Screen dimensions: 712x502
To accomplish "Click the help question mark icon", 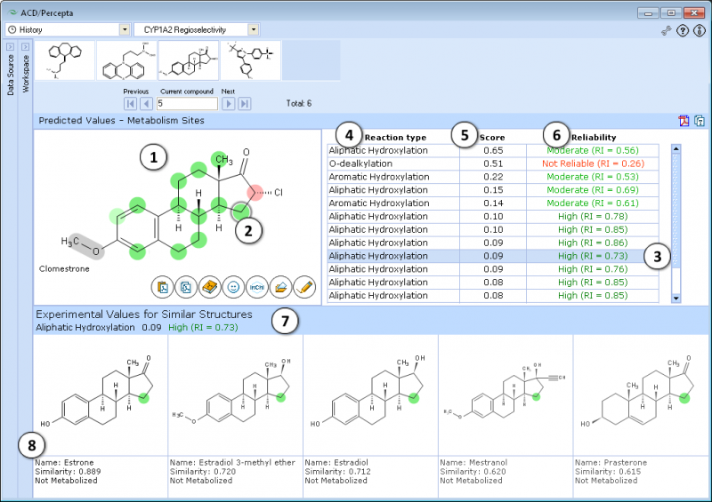I will point(683,30).
